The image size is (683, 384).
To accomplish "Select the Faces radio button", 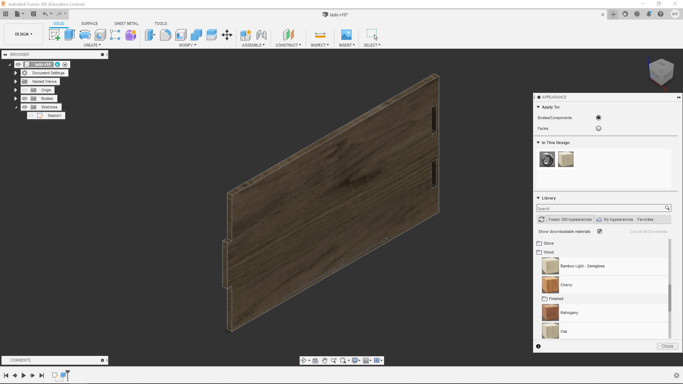I will pos(598,128).
